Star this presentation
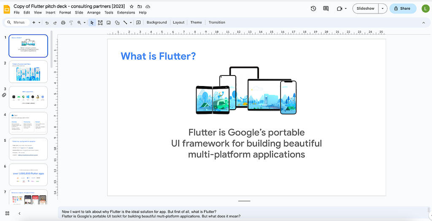 point(132,6)
